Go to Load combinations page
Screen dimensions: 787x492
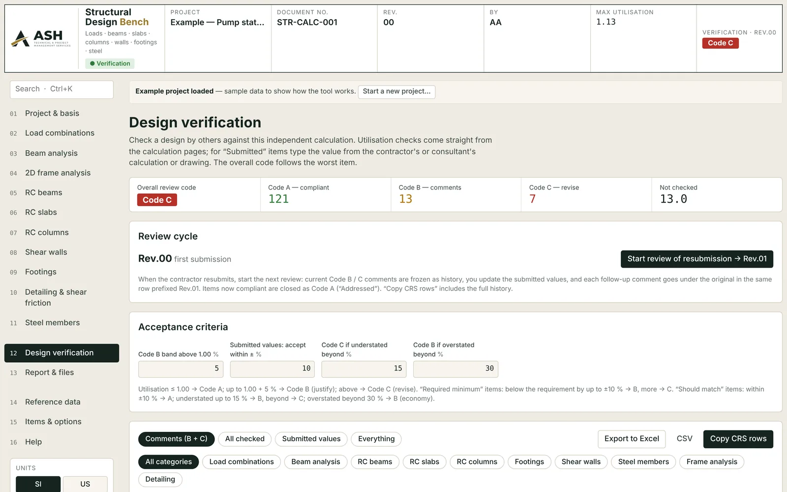pos(61,133)
